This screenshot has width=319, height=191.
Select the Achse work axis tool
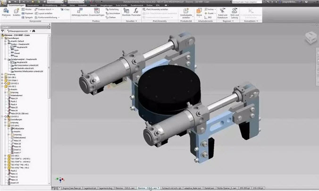click(210, 9)
